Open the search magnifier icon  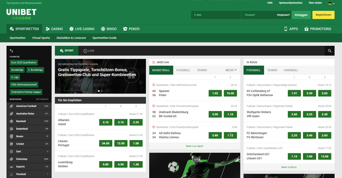pos(329,51)
